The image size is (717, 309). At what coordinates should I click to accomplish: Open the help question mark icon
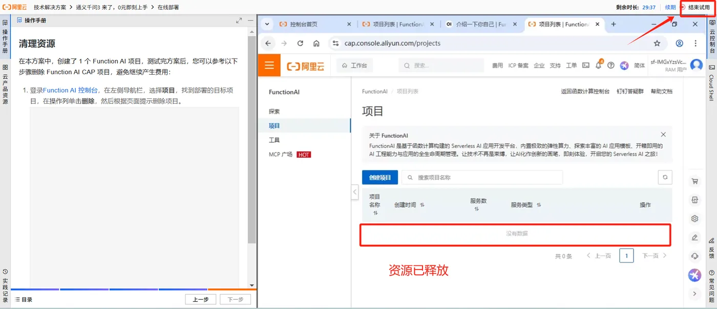point(610,65)
